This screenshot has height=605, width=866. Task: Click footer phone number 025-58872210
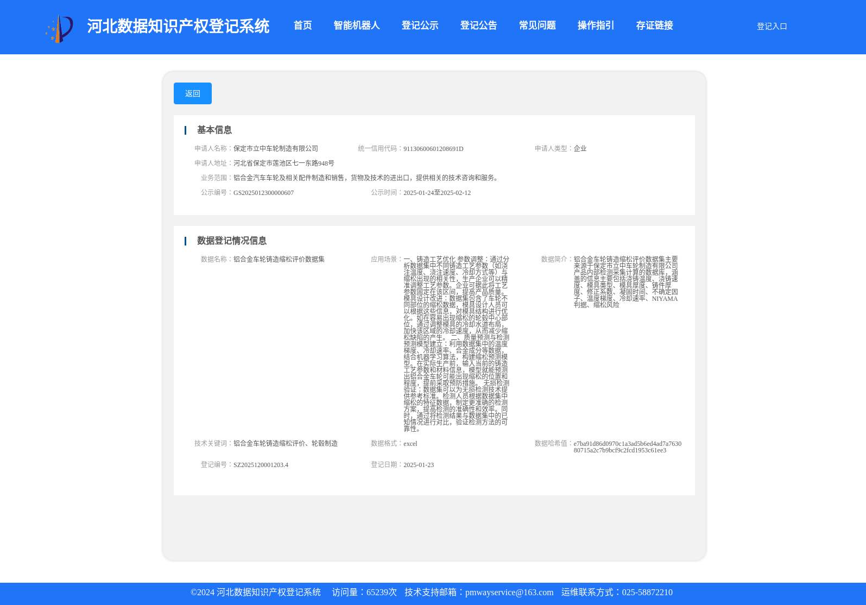tap(647, 593)
